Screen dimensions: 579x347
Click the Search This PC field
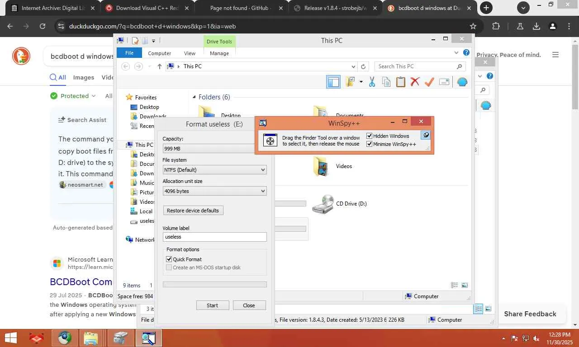tap(420, 66)
